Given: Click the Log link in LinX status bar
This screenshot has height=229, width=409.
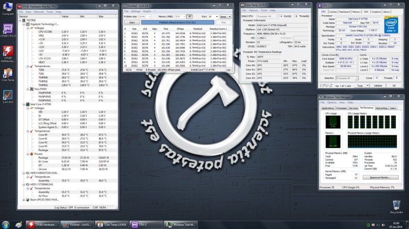Looking at the screenshot, I should tap(228, 70).
